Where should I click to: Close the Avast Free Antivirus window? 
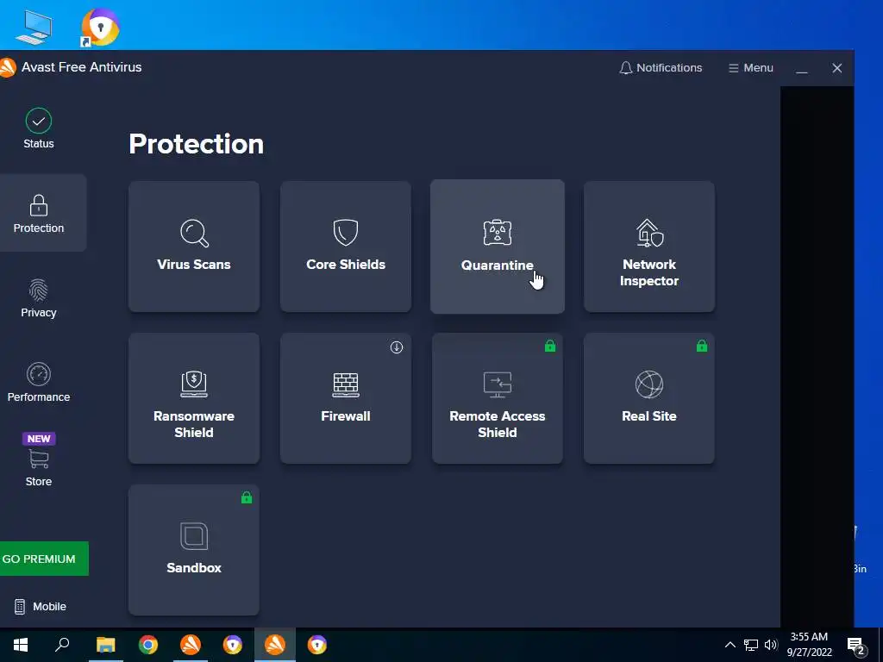(836, 68)
